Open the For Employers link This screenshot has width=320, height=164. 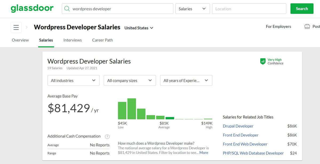[278, 26]
